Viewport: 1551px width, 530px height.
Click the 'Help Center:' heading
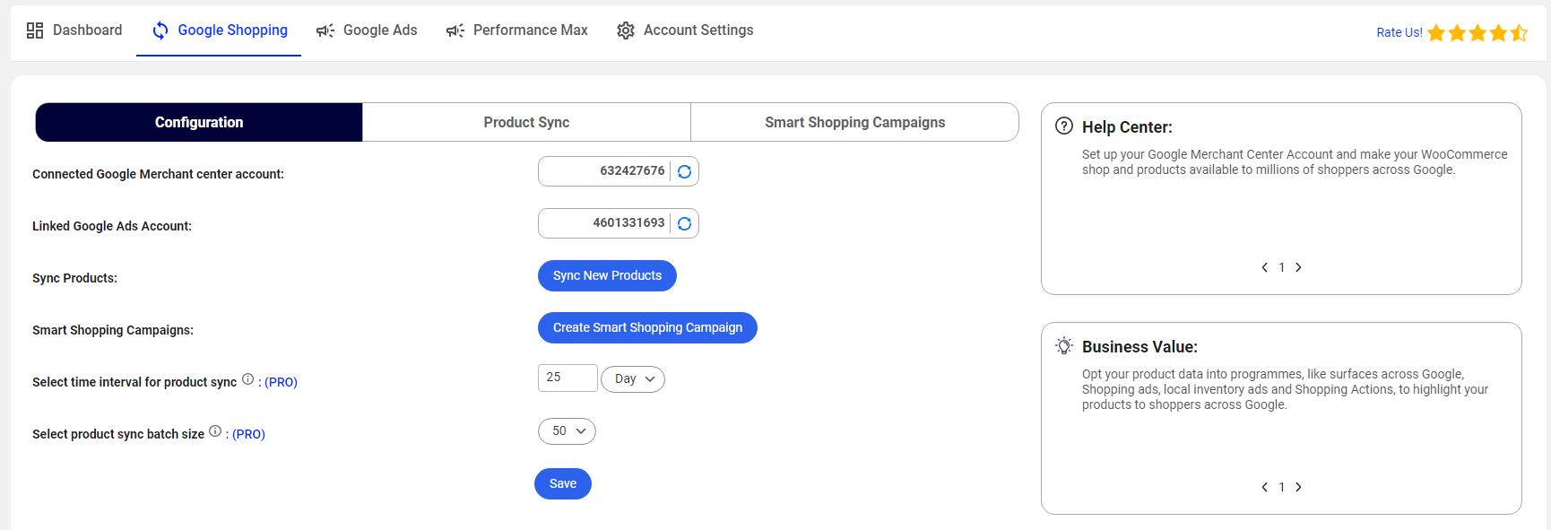pos(1127,127)
